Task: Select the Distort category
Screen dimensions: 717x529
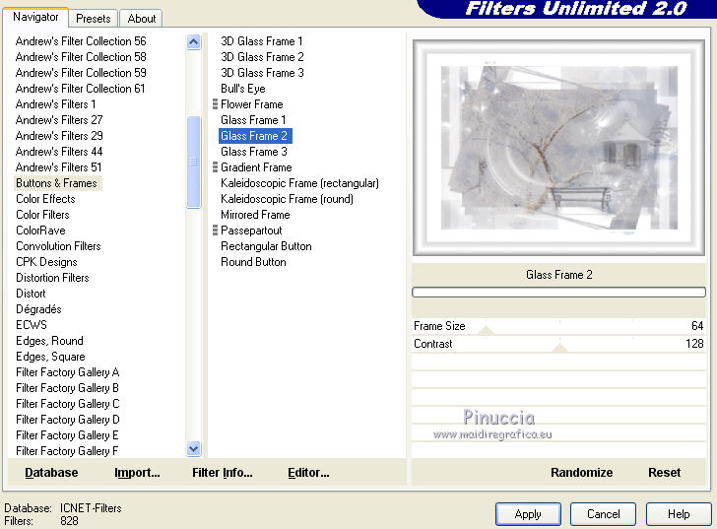Action: [x=31, y=294]
